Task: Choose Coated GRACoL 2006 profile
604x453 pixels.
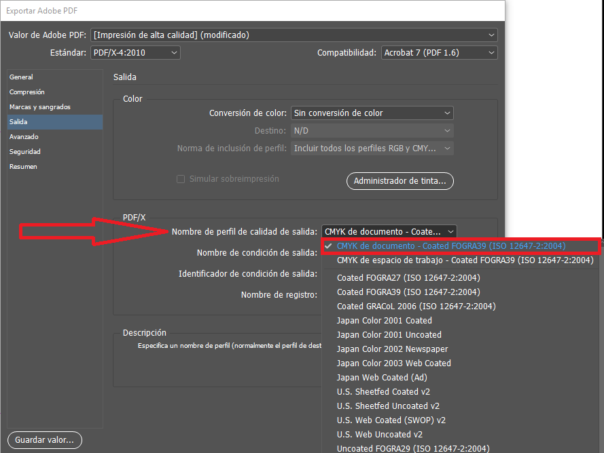Action: pos(461,306)
